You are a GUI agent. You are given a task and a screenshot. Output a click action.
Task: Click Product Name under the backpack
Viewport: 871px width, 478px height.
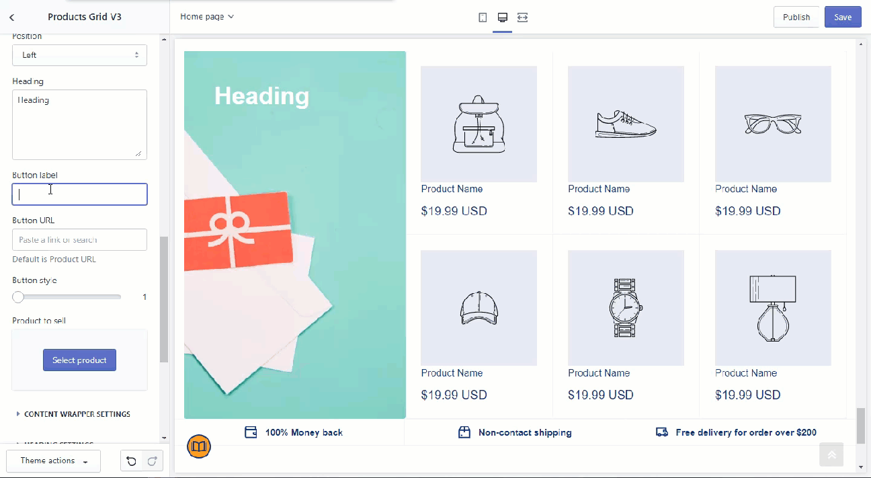pos(452,189)
